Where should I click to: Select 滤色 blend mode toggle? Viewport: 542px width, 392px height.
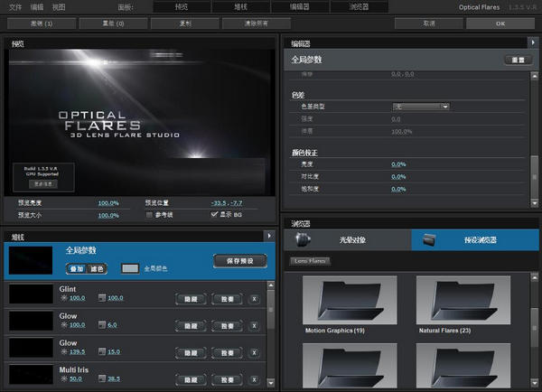pyautogui.click(x=98, y=268)
